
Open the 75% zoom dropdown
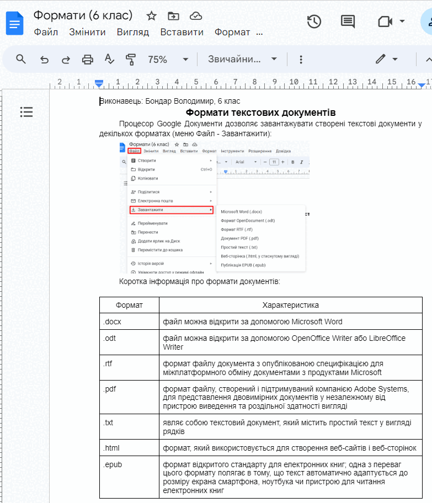[x=168, y=60]
